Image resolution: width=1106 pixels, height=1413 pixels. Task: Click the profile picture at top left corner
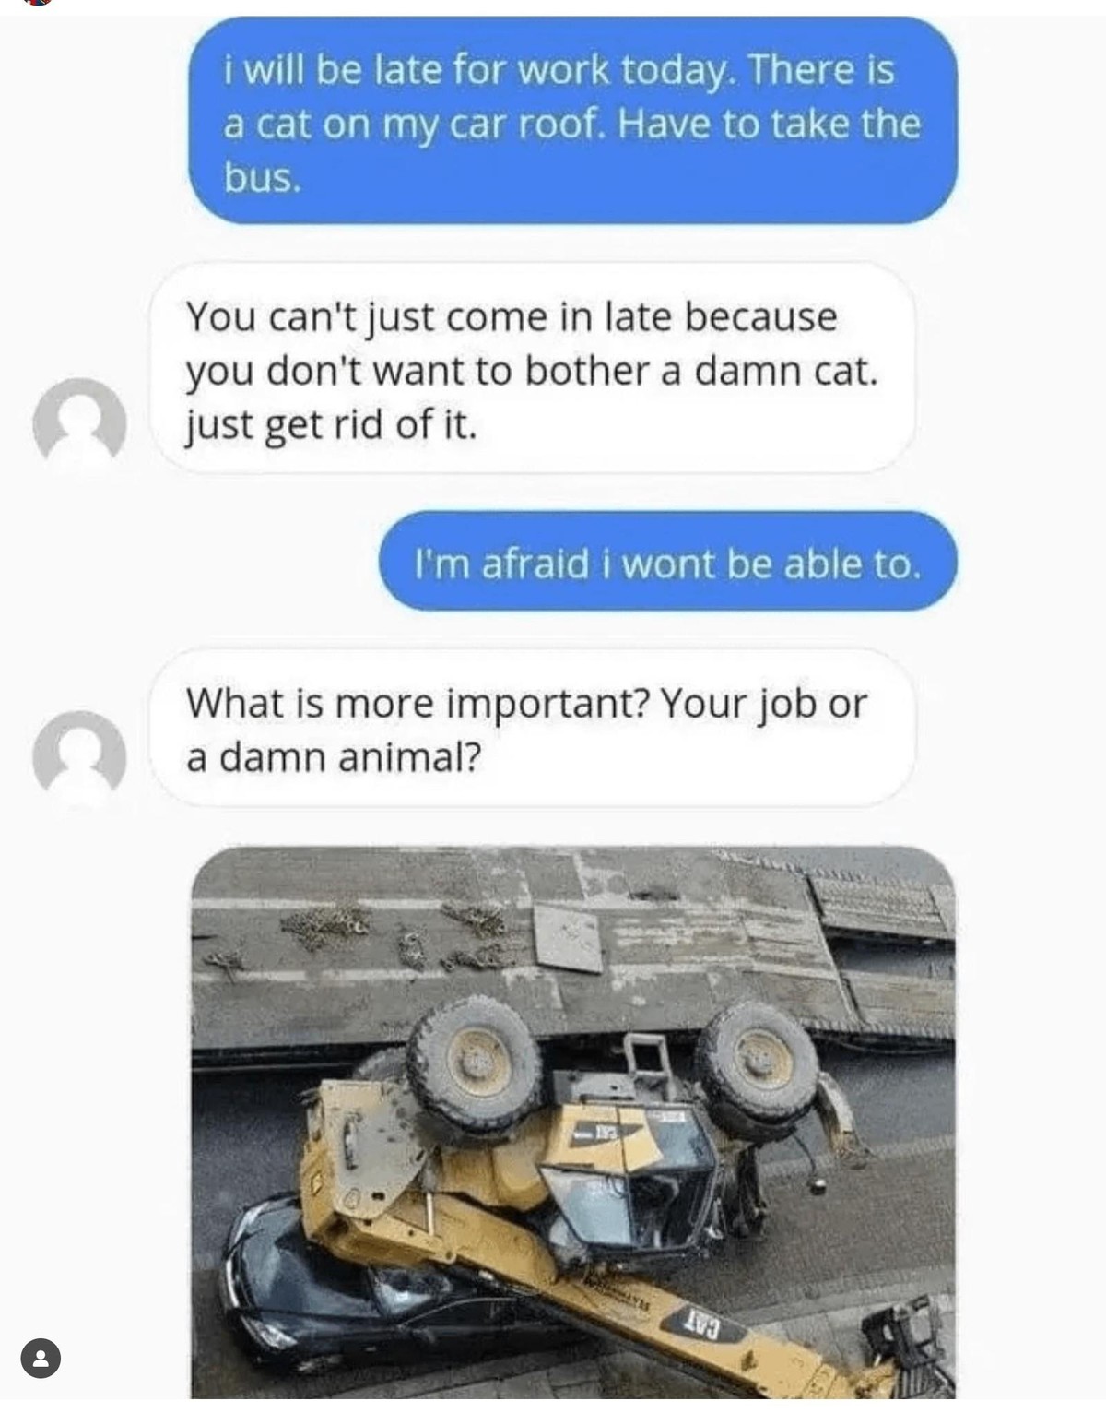click(x=37, y=3)
